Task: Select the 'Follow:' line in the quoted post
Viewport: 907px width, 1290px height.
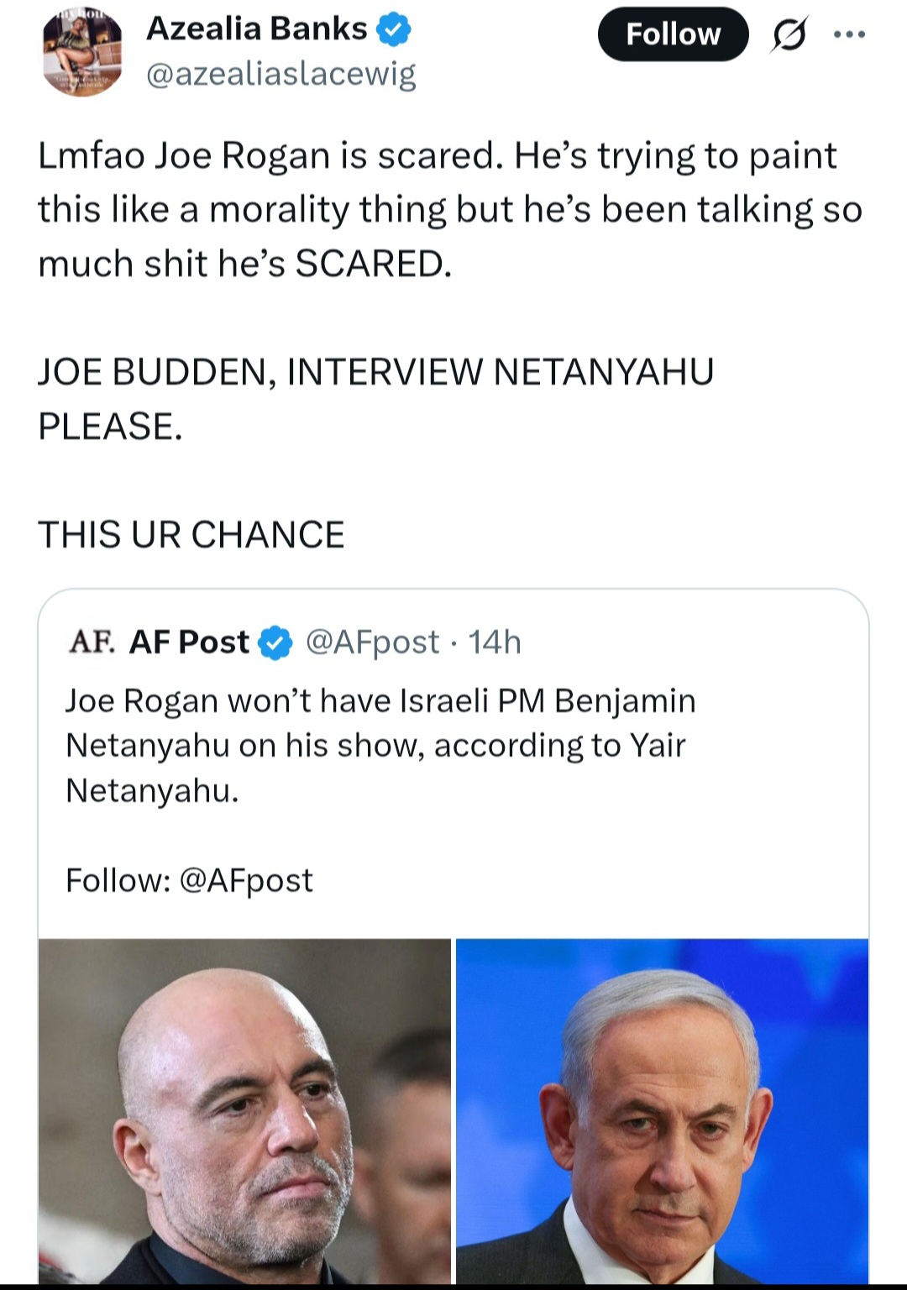Action: [x=189, y=881]
